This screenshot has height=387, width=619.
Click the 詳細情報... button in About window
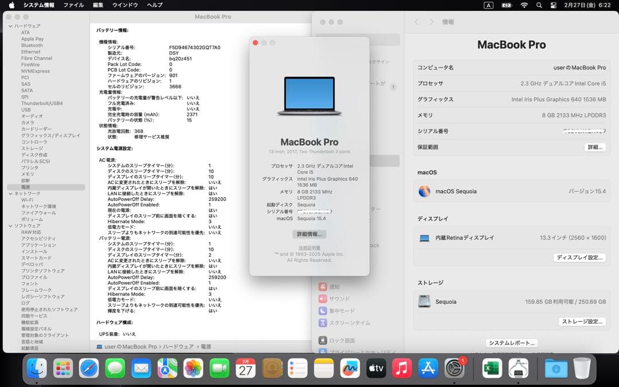click(309, 234)
